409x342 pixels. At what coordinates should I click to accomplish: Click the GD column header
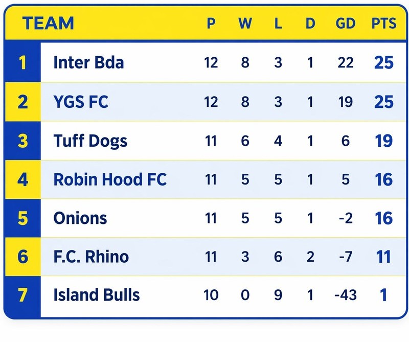tap(346, 24)
